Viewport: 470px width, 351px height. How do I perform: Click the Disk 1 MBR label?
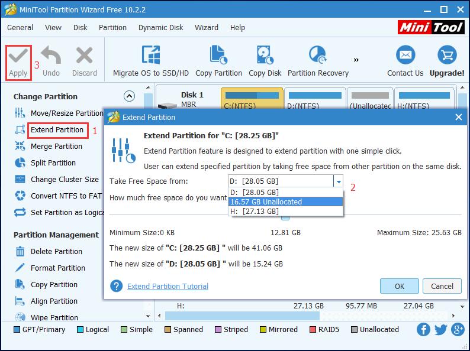click(192, 99)
